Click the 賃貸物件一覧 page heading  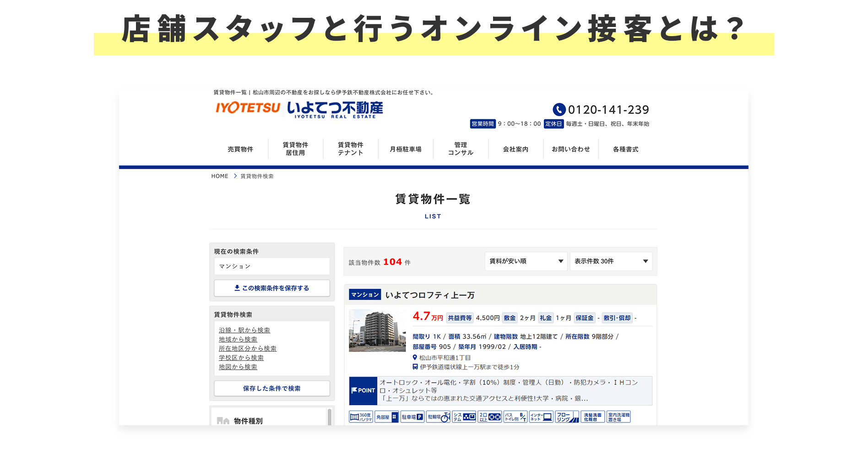tap(433, 199)
